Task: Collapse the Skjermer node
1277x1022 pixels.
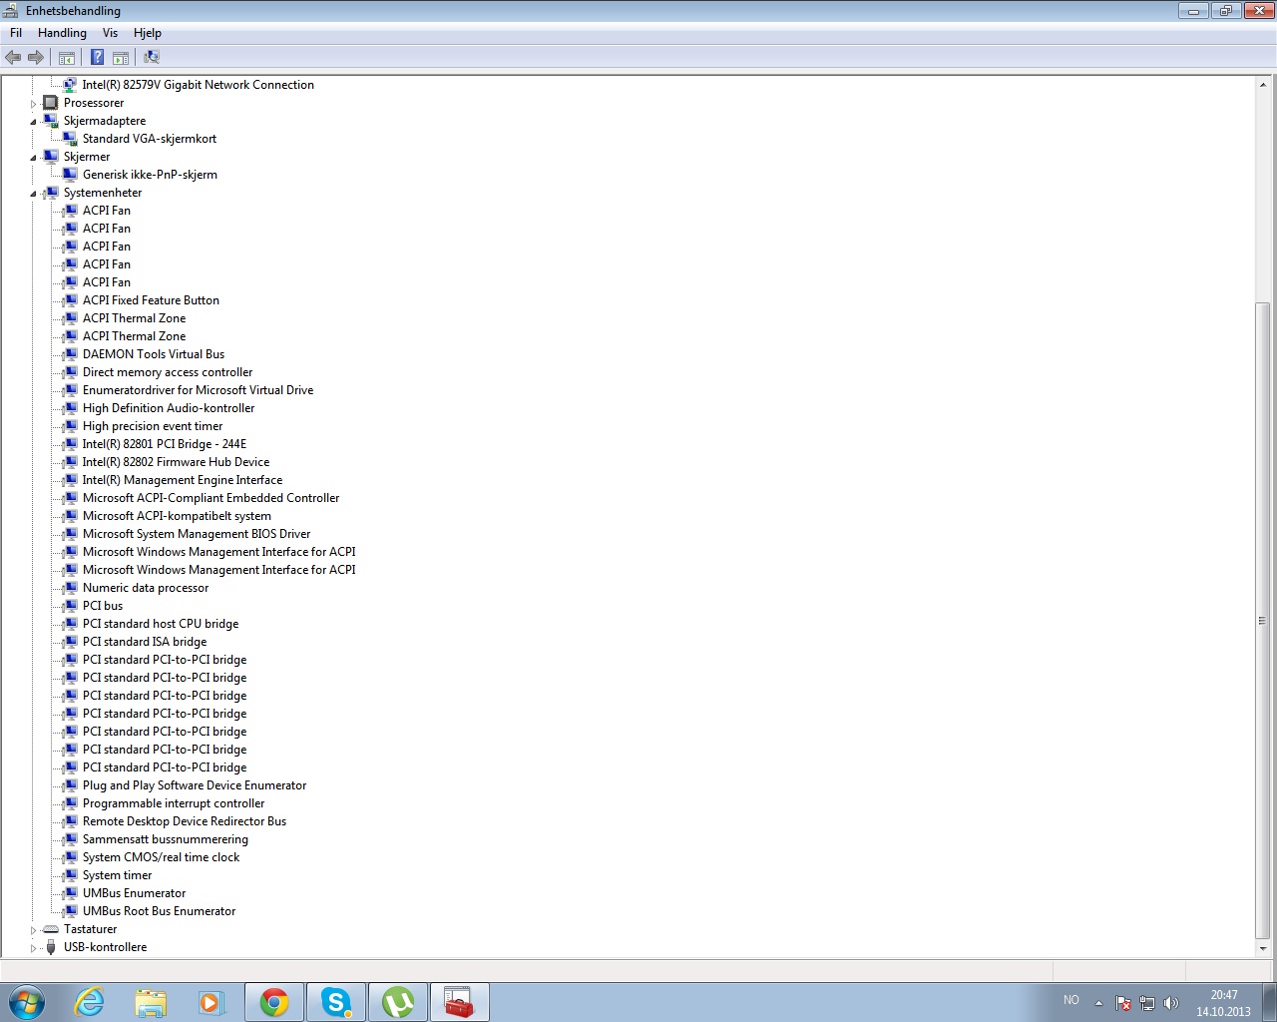Action: [x=33, y=158]
